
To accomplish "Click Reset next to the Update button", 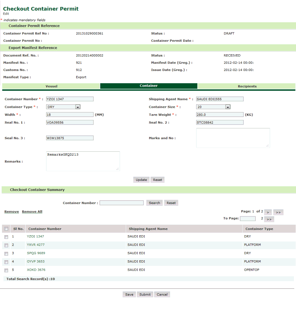I will tap(157, 180).
